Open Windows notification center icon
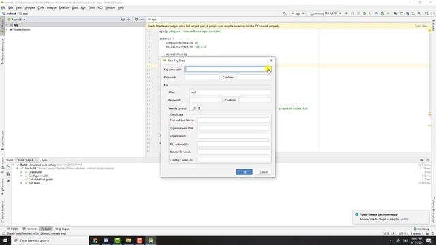This screenshot has width=436, height=245. 429,240
